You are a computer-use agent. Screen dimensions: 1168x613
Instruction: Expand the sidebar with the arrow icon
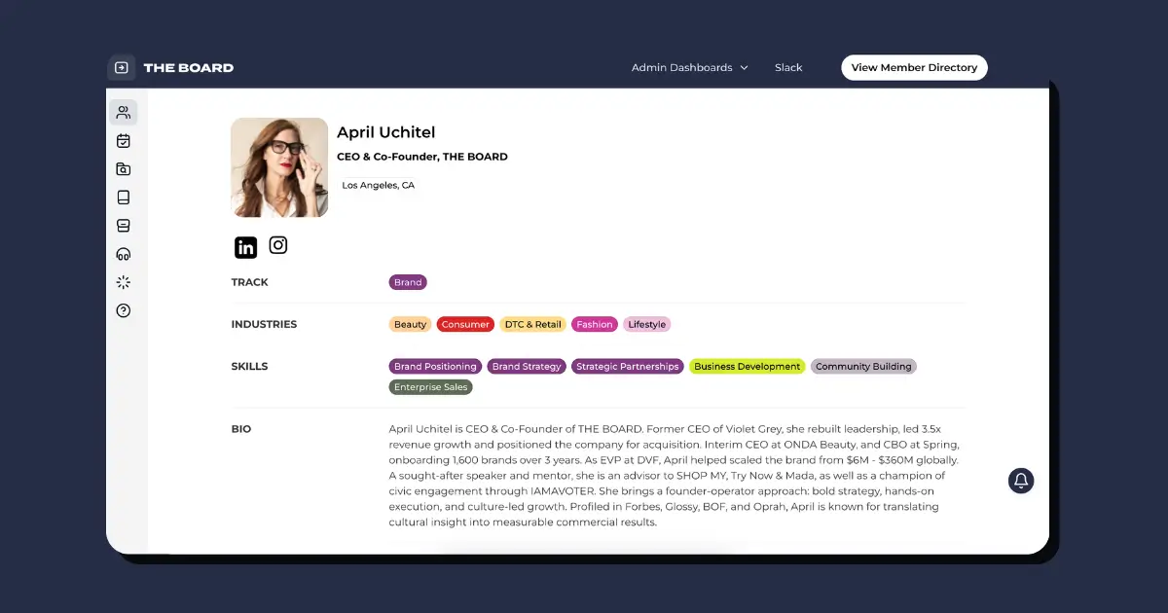point(122,68)
